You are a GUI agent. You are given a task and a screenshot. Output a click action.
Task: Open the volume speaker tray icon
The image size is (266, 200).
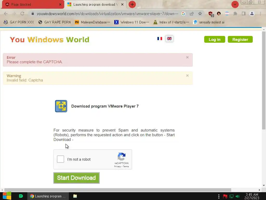click(x=237, y=196)
